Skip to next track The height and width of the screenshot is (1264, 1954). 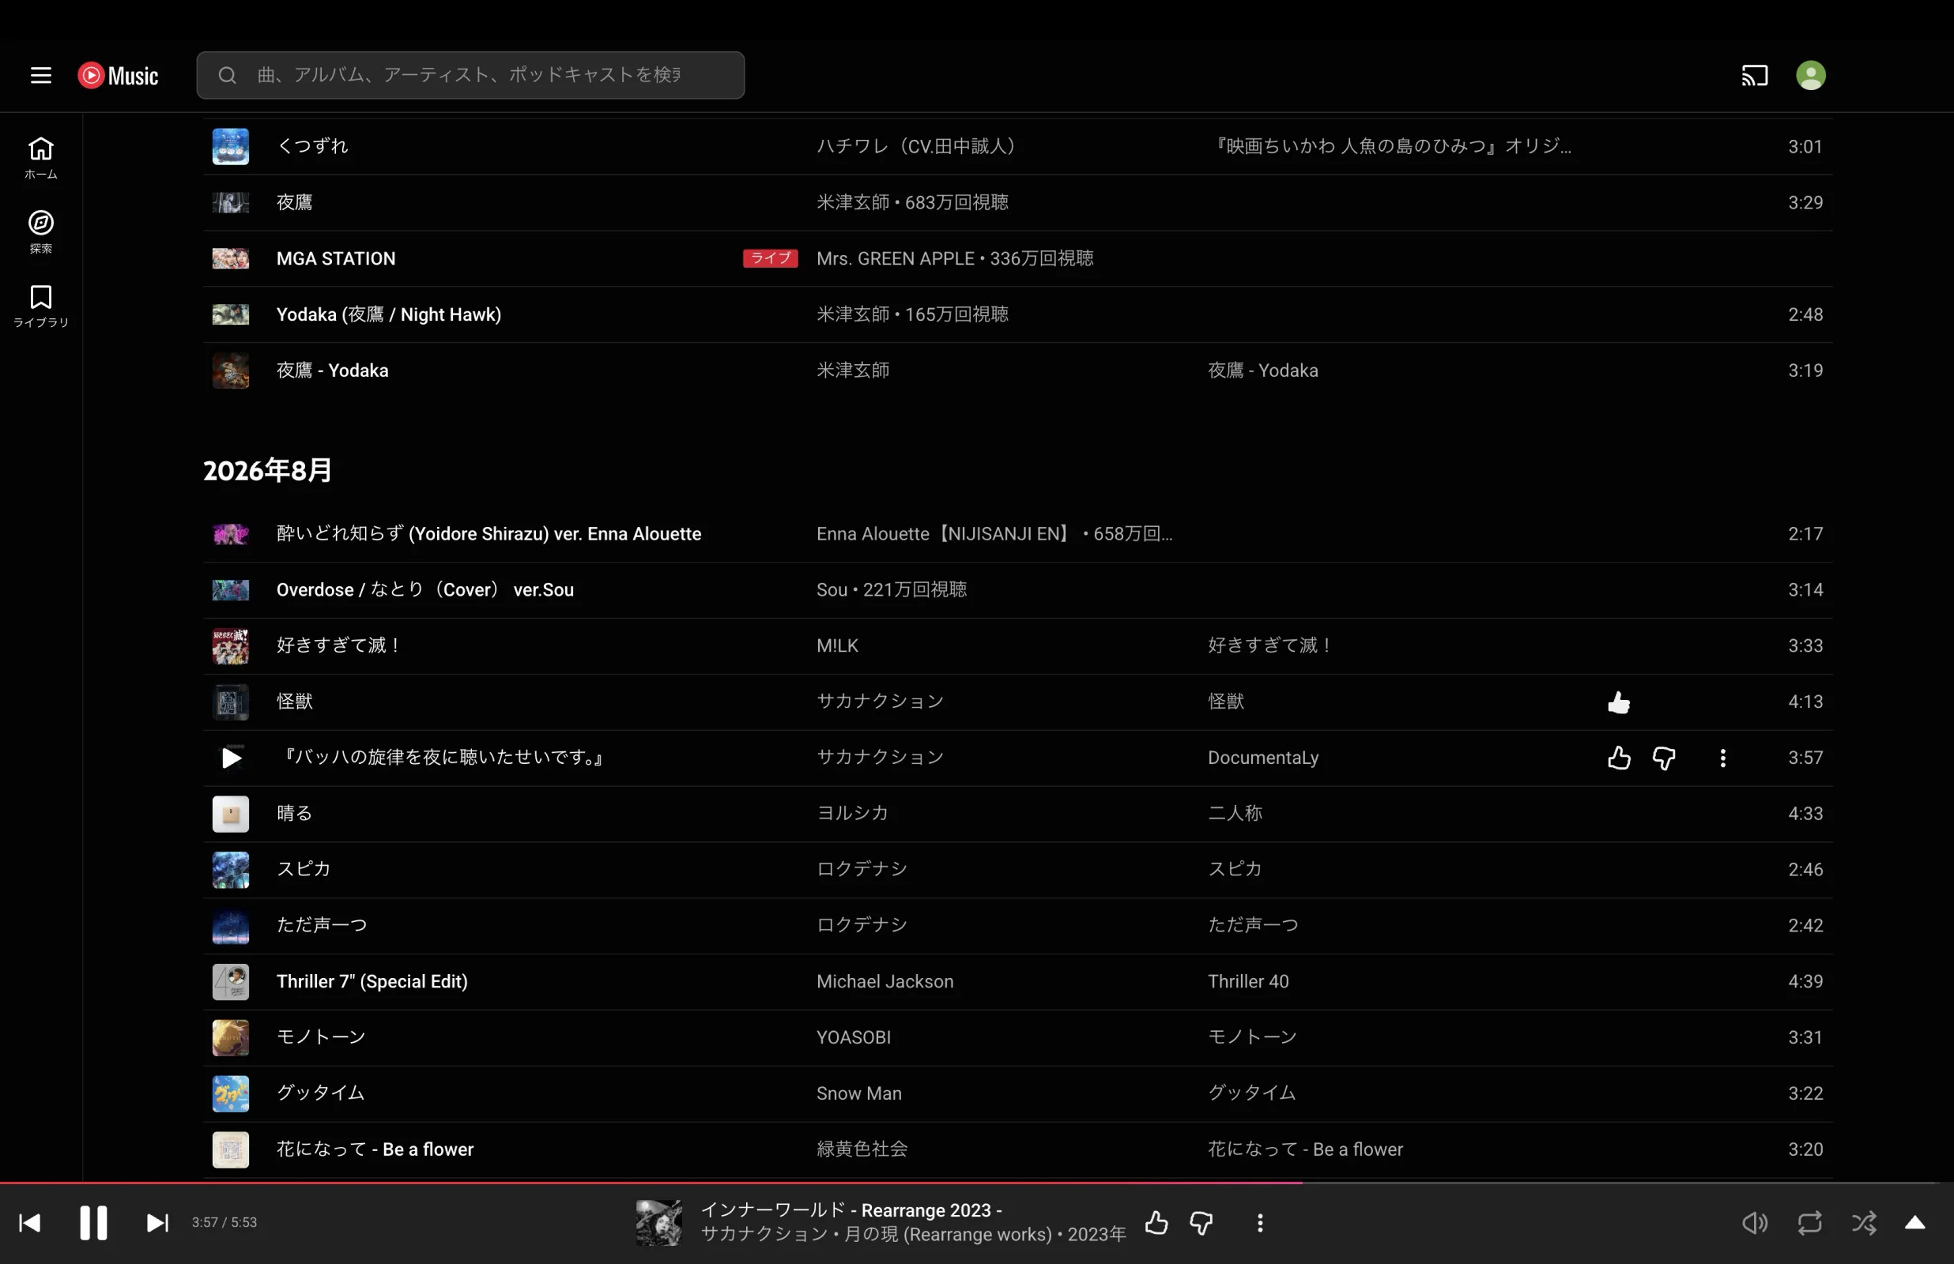tap(157, 1223)
